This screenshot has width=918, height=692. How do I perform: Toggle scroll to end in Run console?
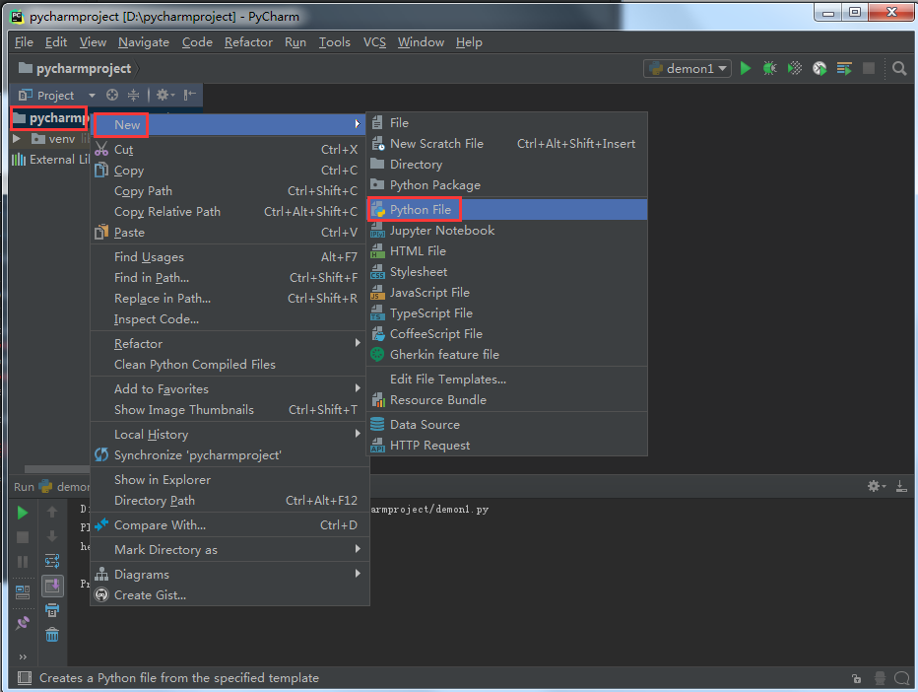point(52,586)
